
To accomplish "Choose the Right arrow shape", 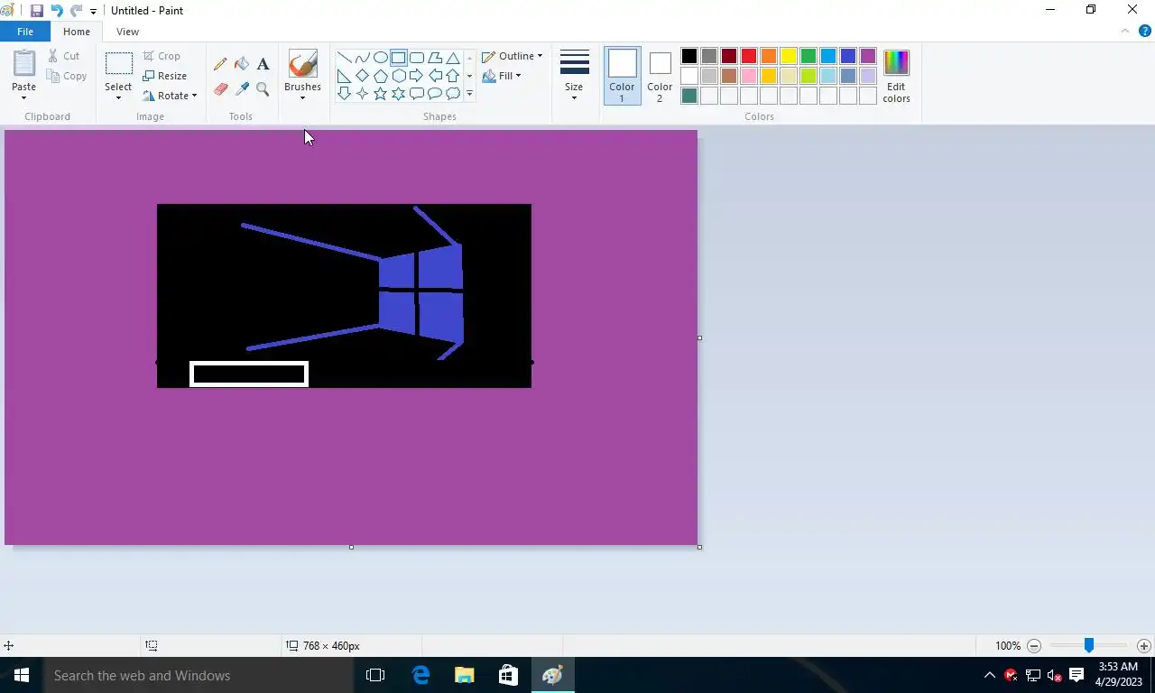I will pyautogui.click(x=416, y=76).
